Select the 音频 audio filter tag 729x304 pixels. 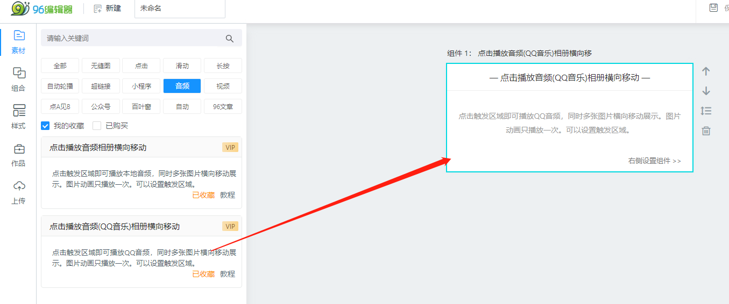182,86
